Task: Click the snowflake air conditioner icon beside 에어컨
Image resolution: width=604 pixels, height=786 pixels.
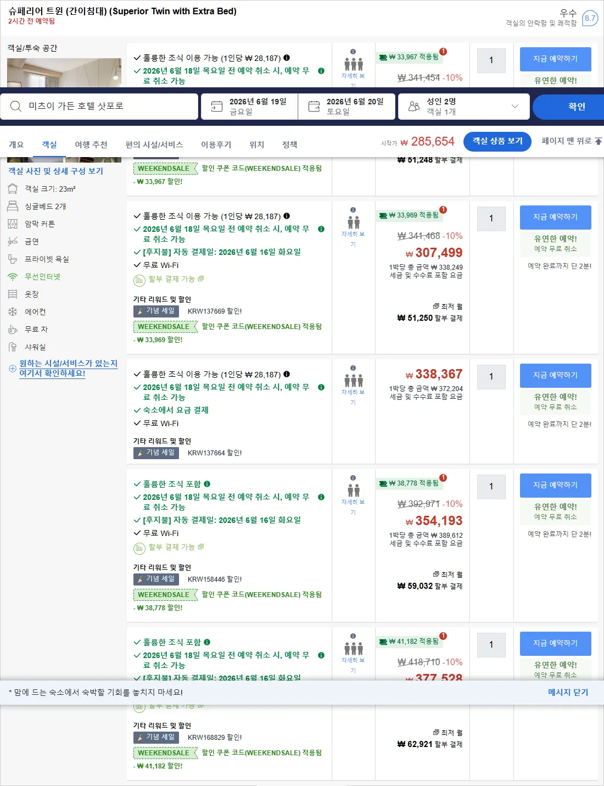Action: click(13, 312)
